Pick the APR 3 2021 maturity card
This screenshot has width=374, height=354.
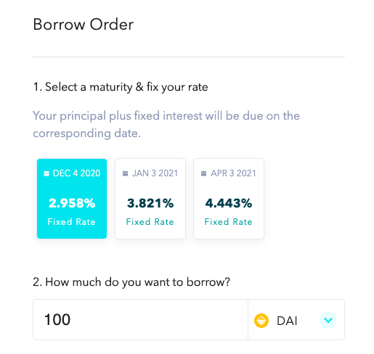(x=229, y=199)
